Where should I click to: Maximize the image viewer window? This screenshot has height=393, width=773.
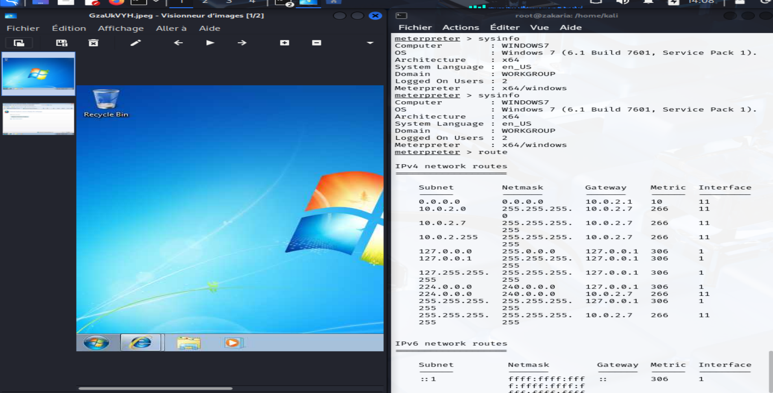(357, 16)
